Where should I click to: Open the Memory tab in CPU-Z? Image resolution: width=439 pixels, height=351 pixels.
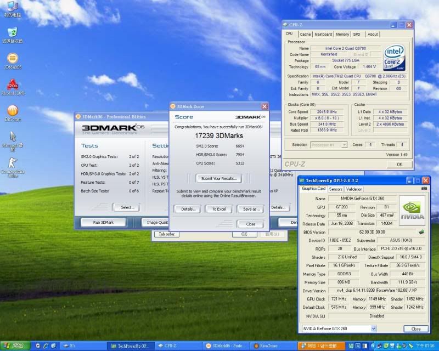(342, 34)
